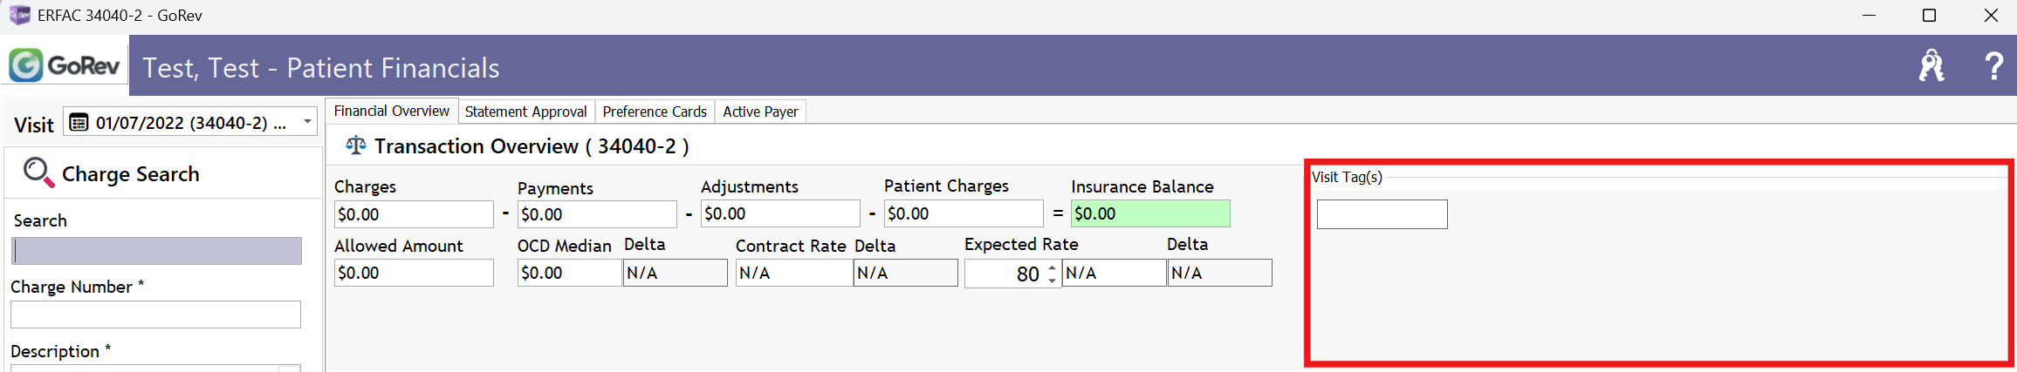Viewport: 2017px width, 372px height.
Task: Open the Preference Cards tab
Action: click(x=655, y=112)
